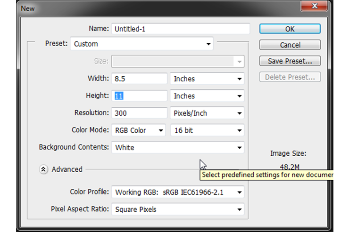Click the Height field showing 11
The image size is (349, 232).
pos(139,96)
